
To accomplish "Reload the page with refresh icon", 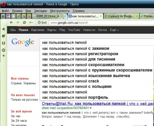I will (24, 22).
